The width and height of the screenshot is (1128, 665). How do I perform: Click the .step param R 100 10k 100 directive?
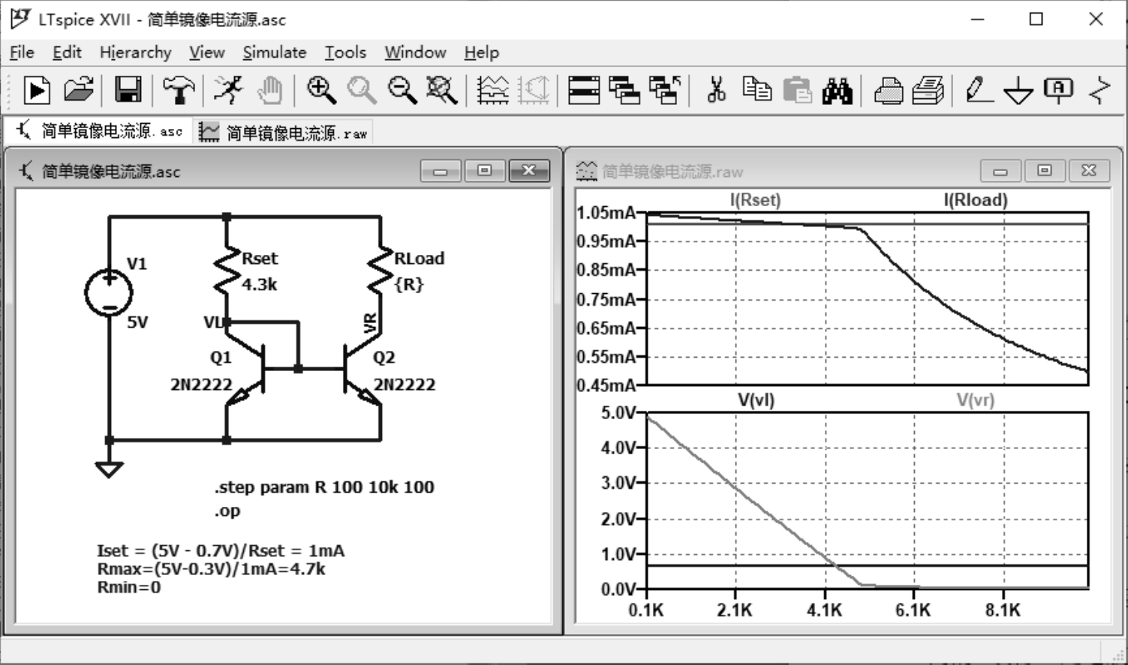click(x=324, y=487)
